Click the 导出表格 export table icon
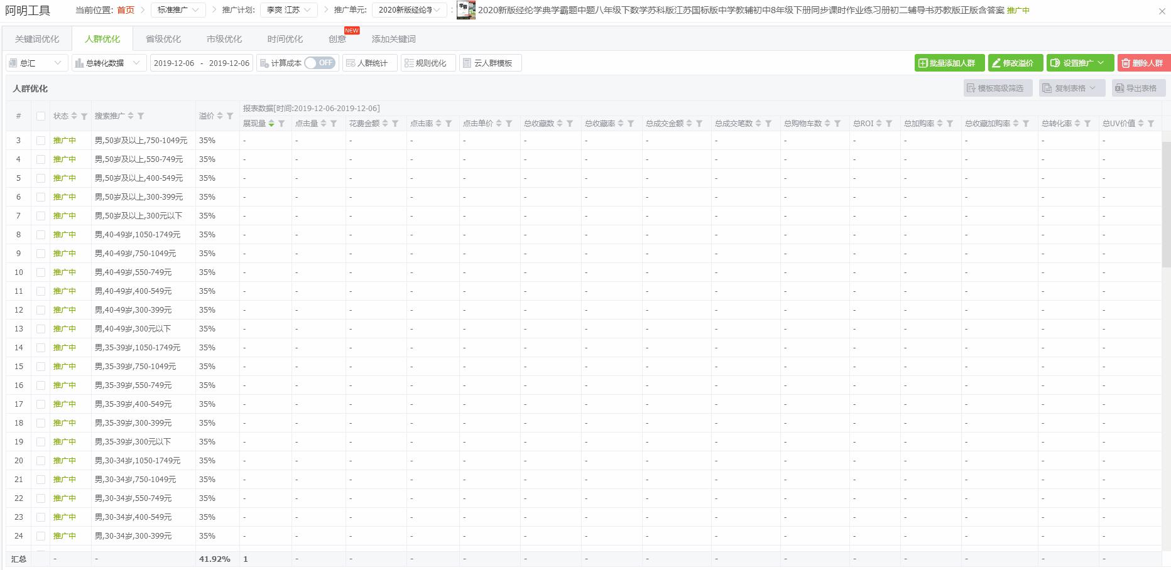Viewport: 1171px width, 570px height. 1138,88
